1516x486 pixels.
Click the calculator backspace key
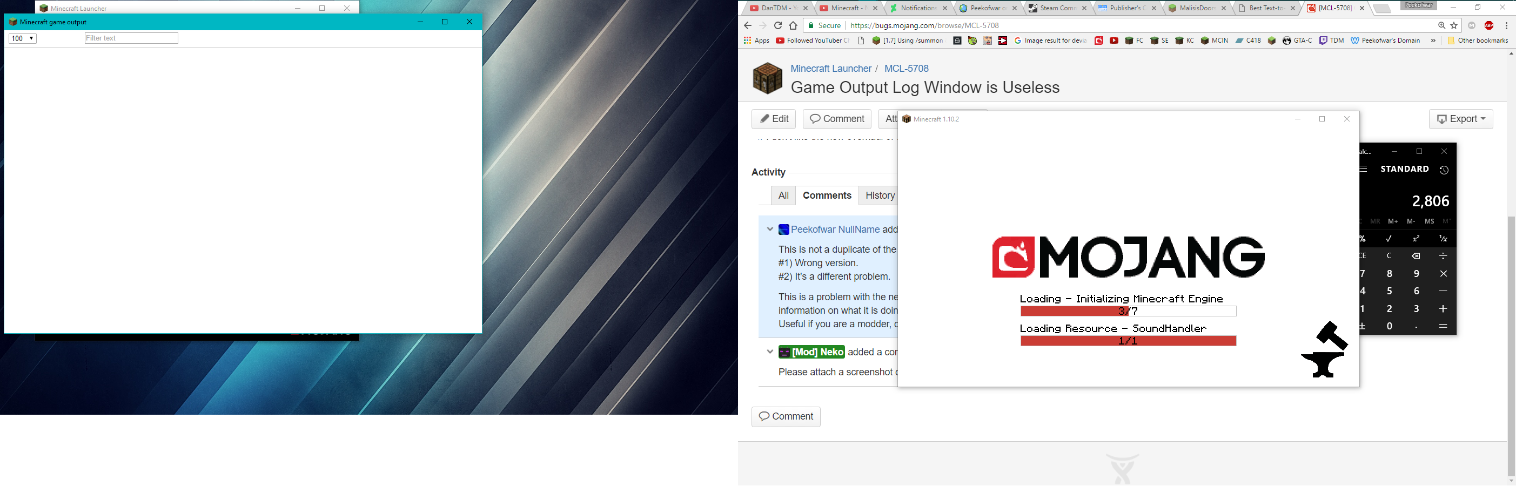pyautogui.click(x=1416, y=256)
